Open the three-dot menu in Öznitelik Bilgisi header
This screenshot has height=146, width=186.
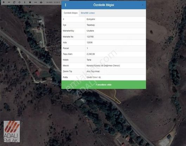(x=65, y=5)
